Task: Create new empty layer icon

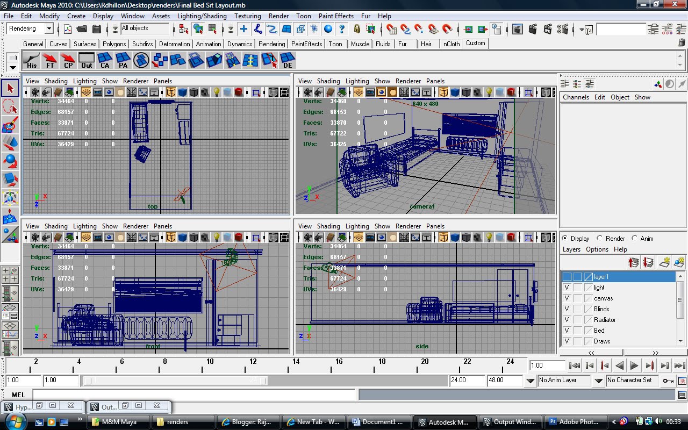Action: (x=665, y=262)
